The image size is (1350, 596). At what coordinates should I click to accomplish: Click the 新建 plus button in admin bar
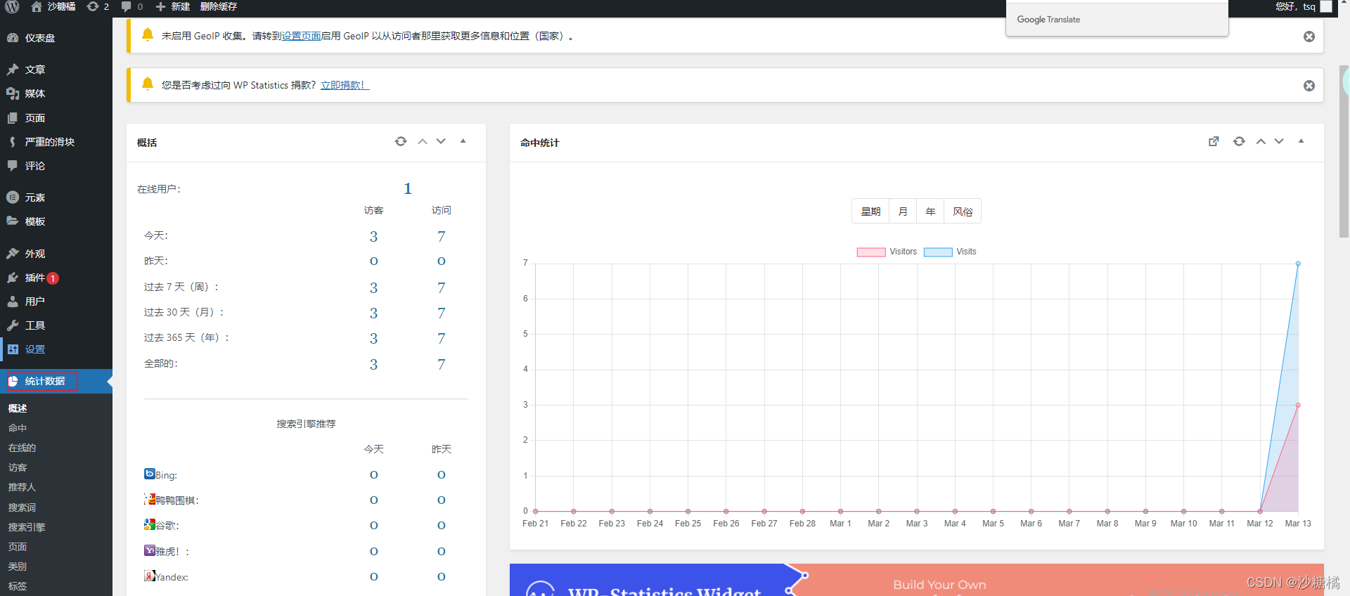pos(172,6)
